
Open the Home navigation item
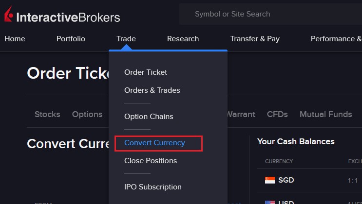pyautogui.click(x=15, y=39)
